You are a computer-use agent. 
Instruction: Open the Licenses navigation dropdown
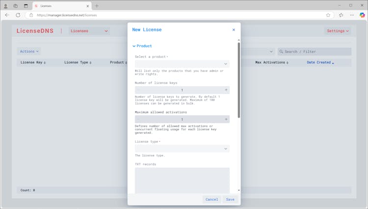coord(89,31)
